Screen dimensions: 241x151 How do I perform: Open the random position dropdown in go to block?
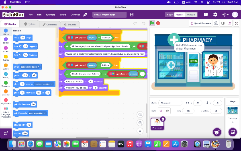tap(30, 67)
